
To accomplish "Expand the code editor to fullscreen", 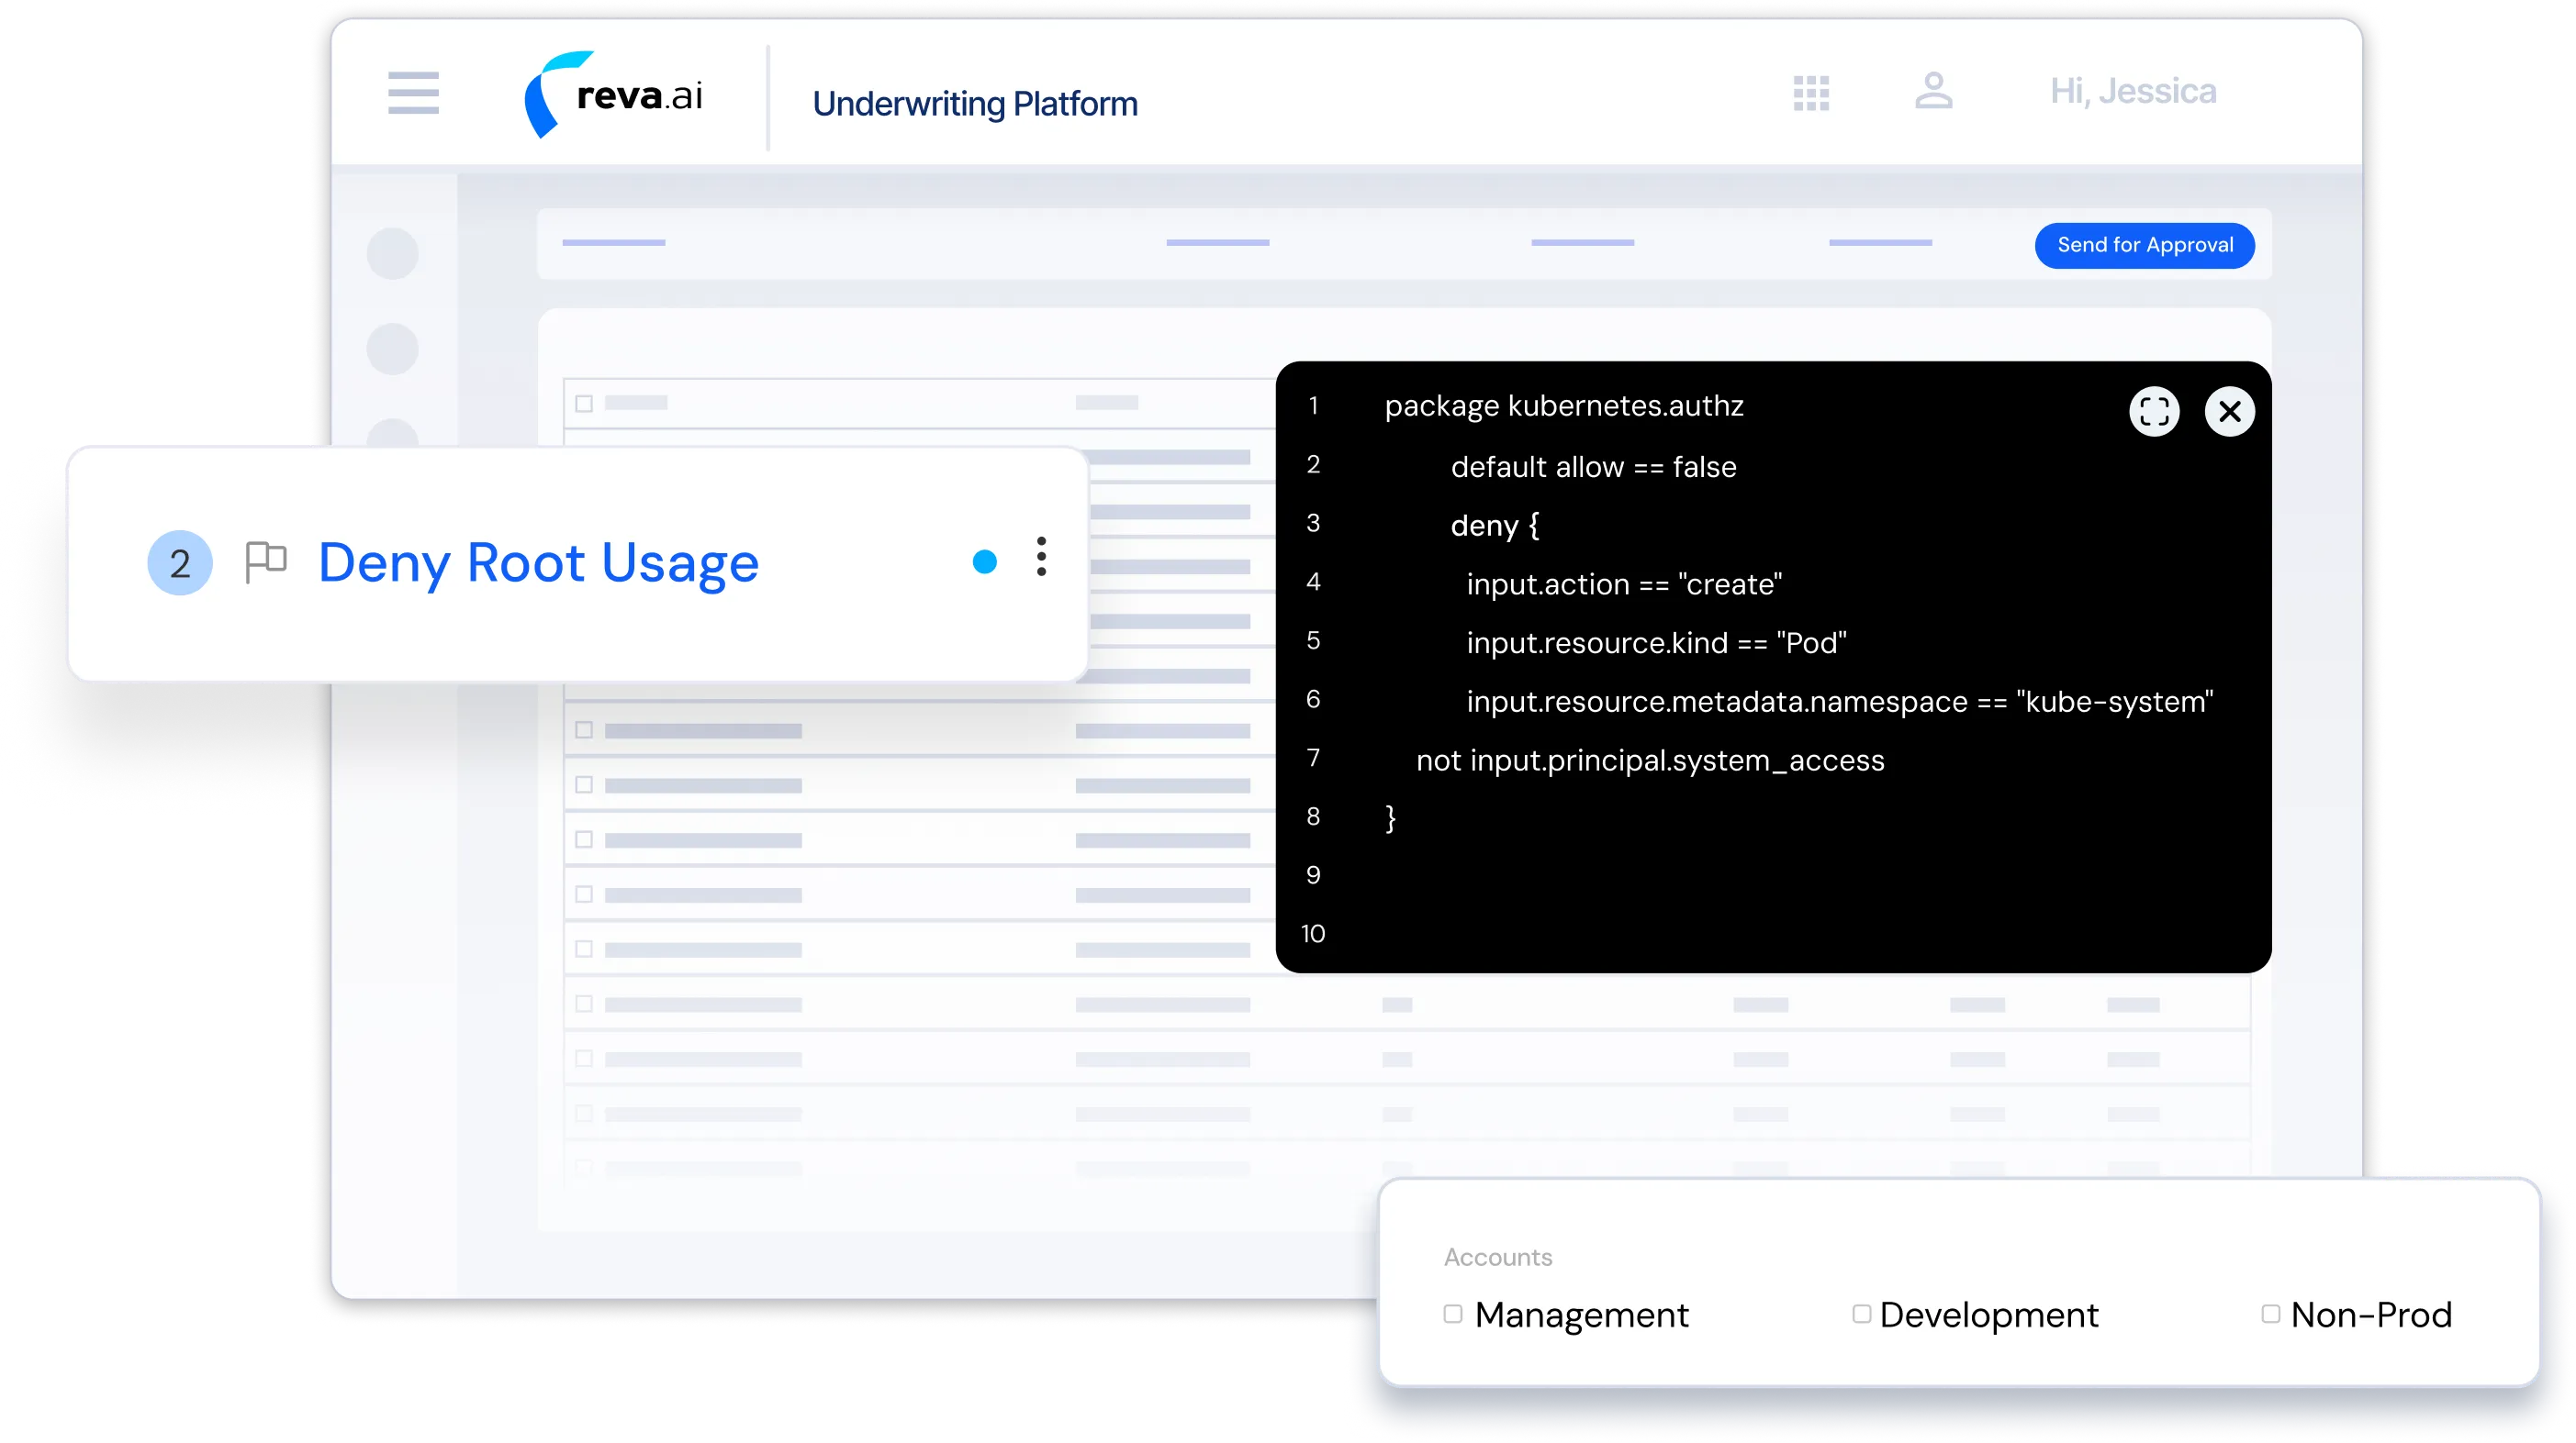I will coord(2154,412).
